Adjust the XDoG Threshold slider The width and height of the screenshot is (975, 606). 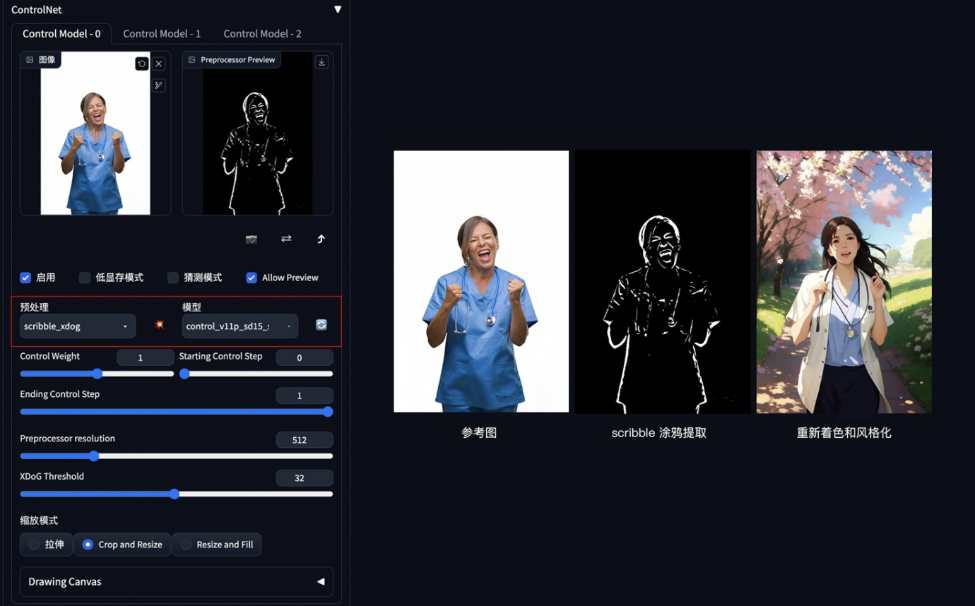click(x=177, y=494)
